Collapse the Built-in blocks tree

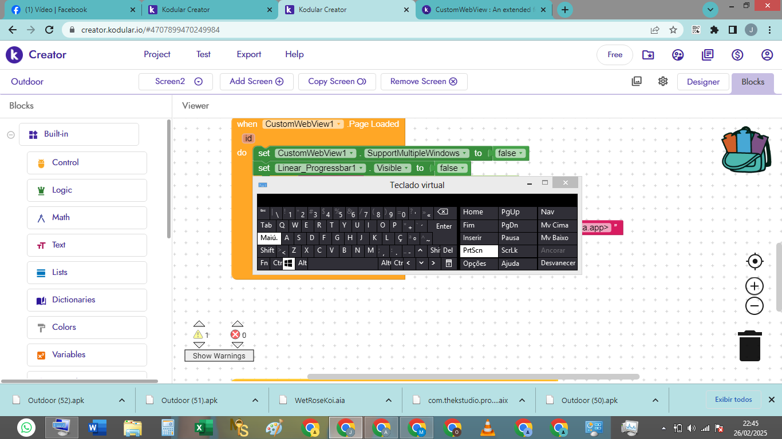(x=10, y=134)
